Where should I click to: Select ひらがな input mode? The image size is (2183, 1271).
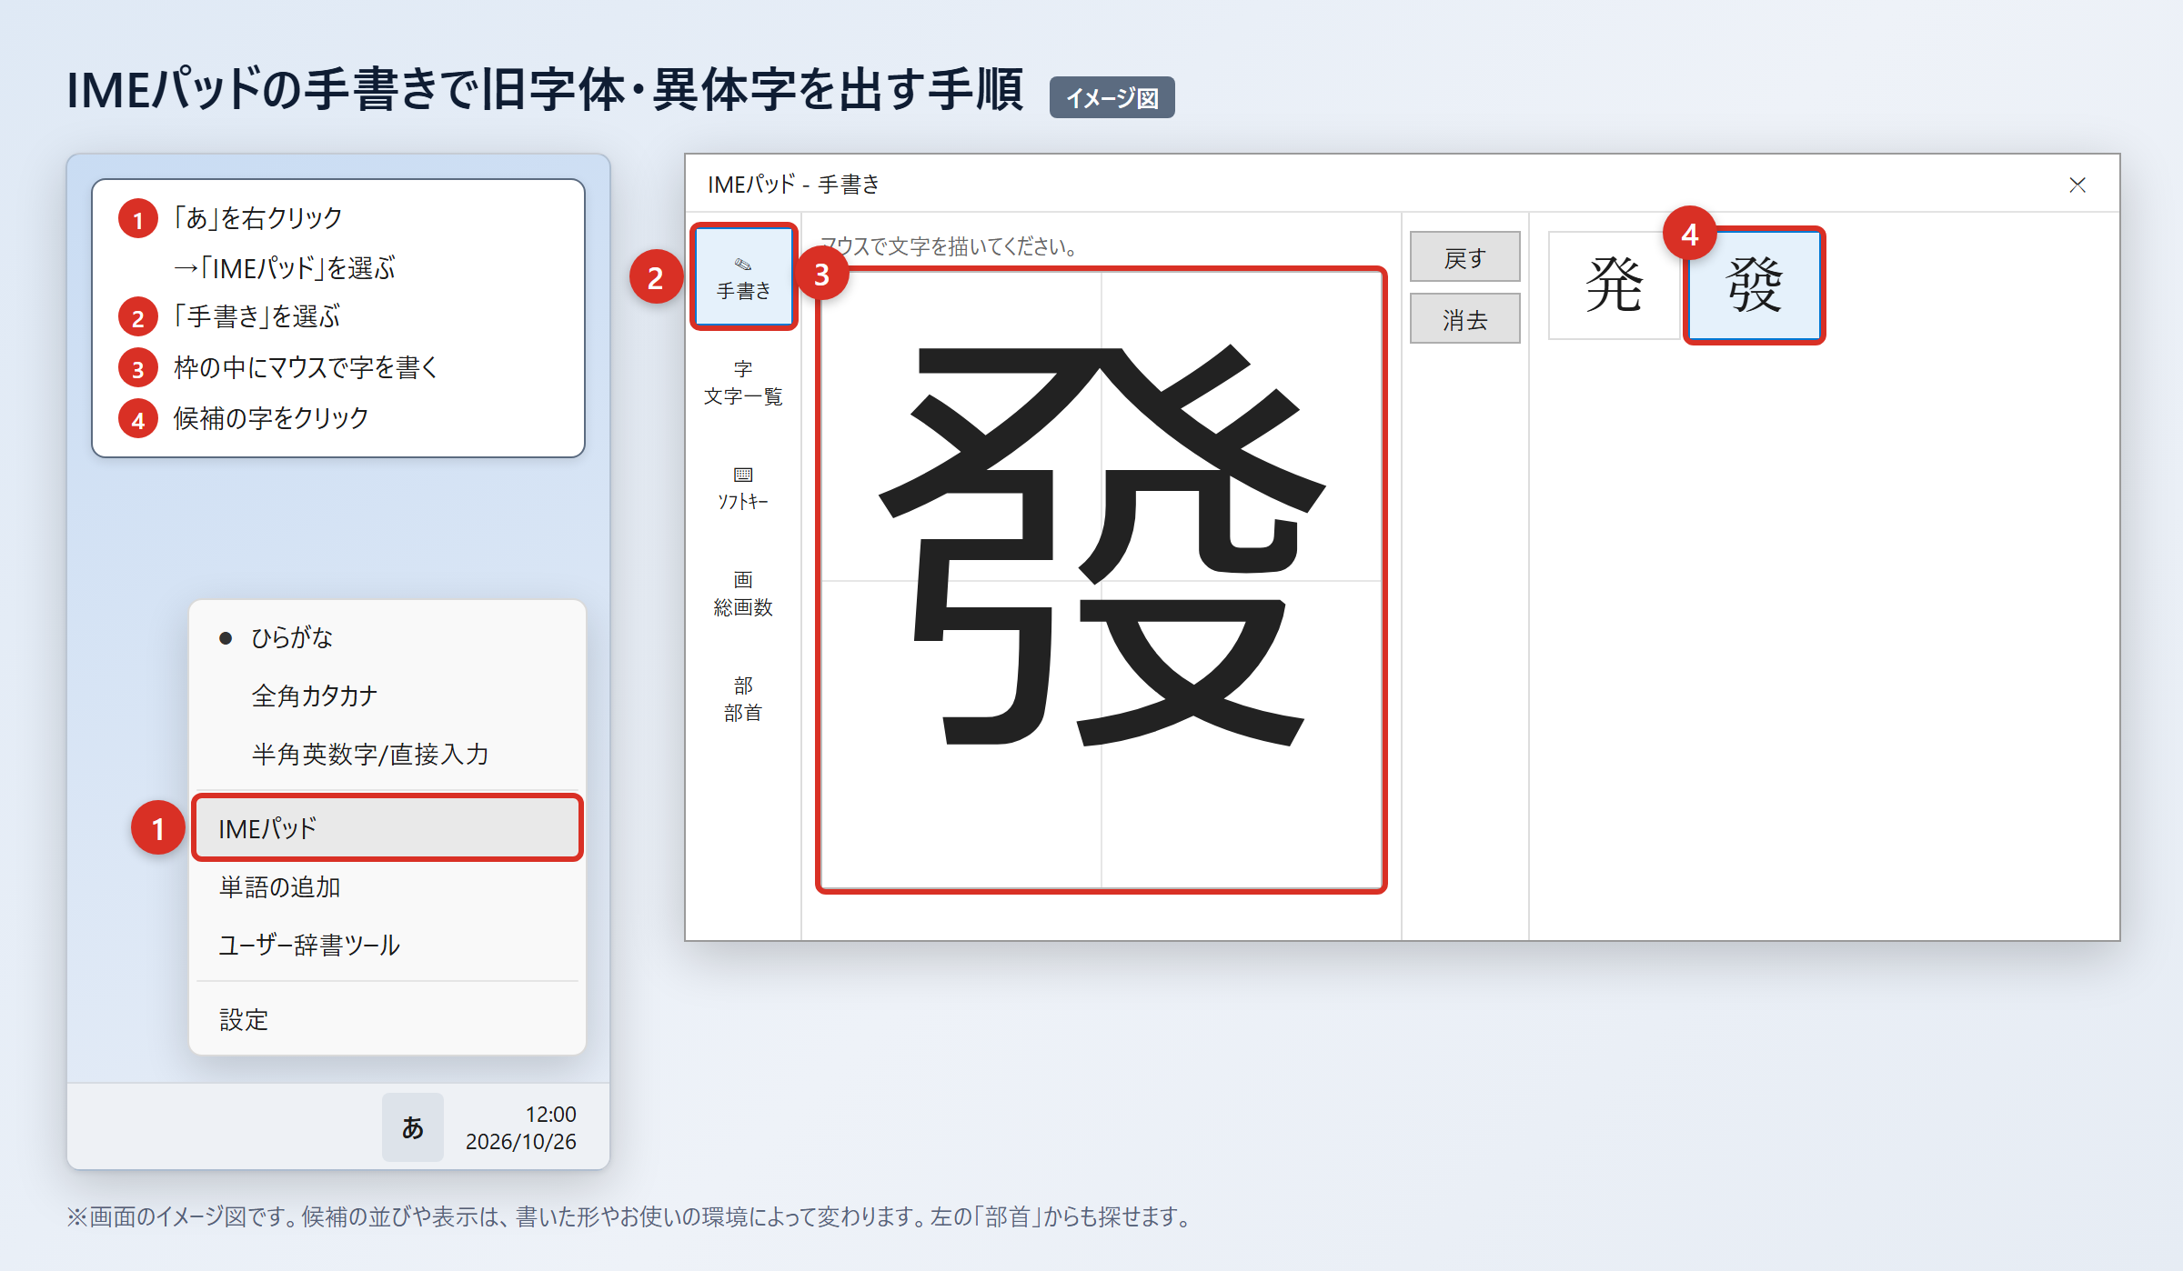(387, 637)
